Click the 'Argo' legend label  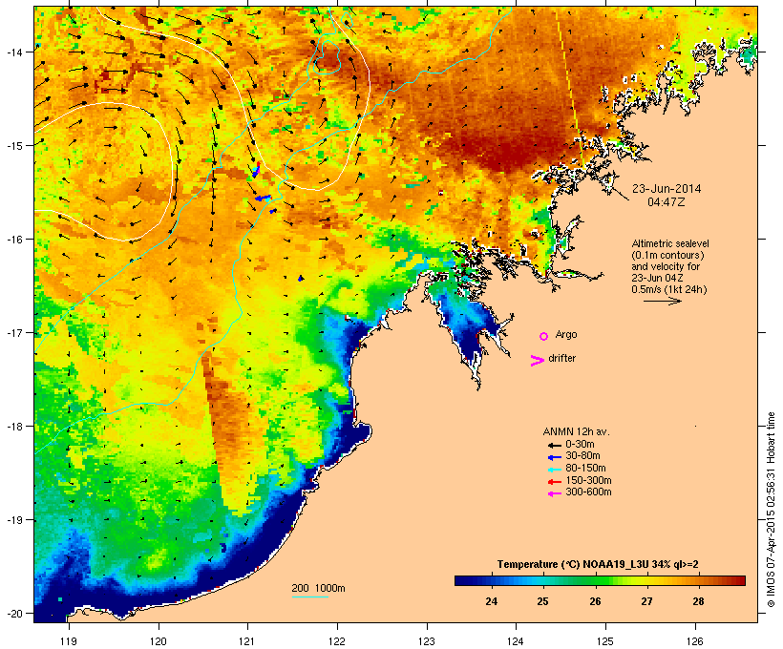pyautogui.click(x=566, y=334)
